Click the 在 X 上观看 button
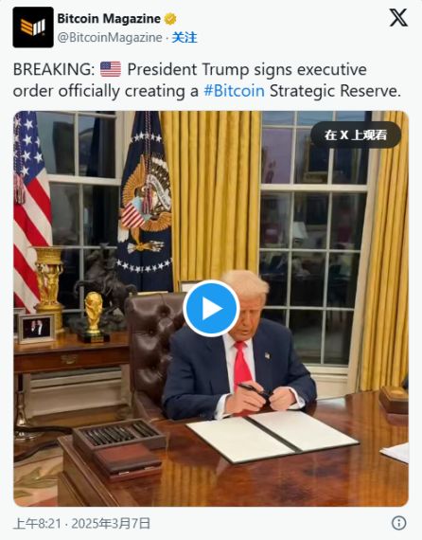The height and width of the screenshot is (540, 422). pyautogui.click(x=356, y=135)
